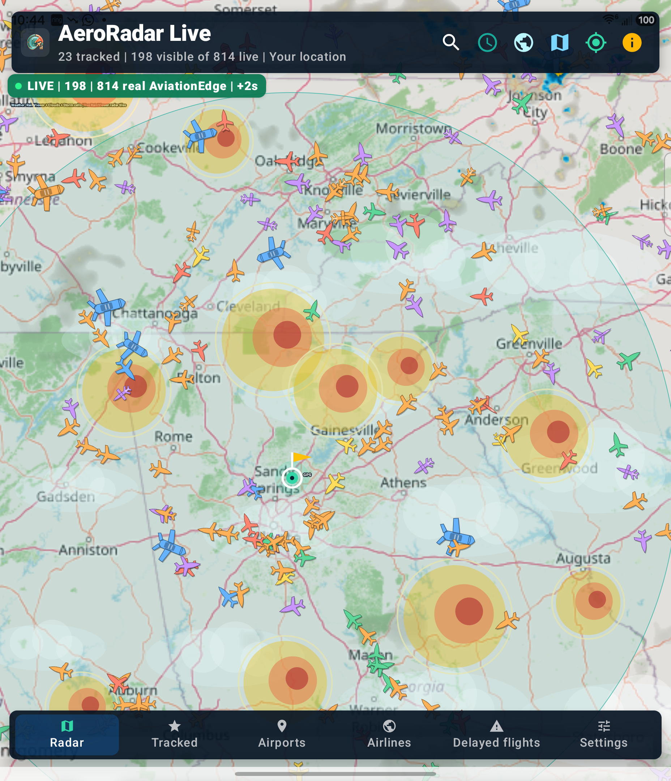Open the Tracked tab
Screen dimensions: 671x781
pyautogui.click(x=175, y=735)
